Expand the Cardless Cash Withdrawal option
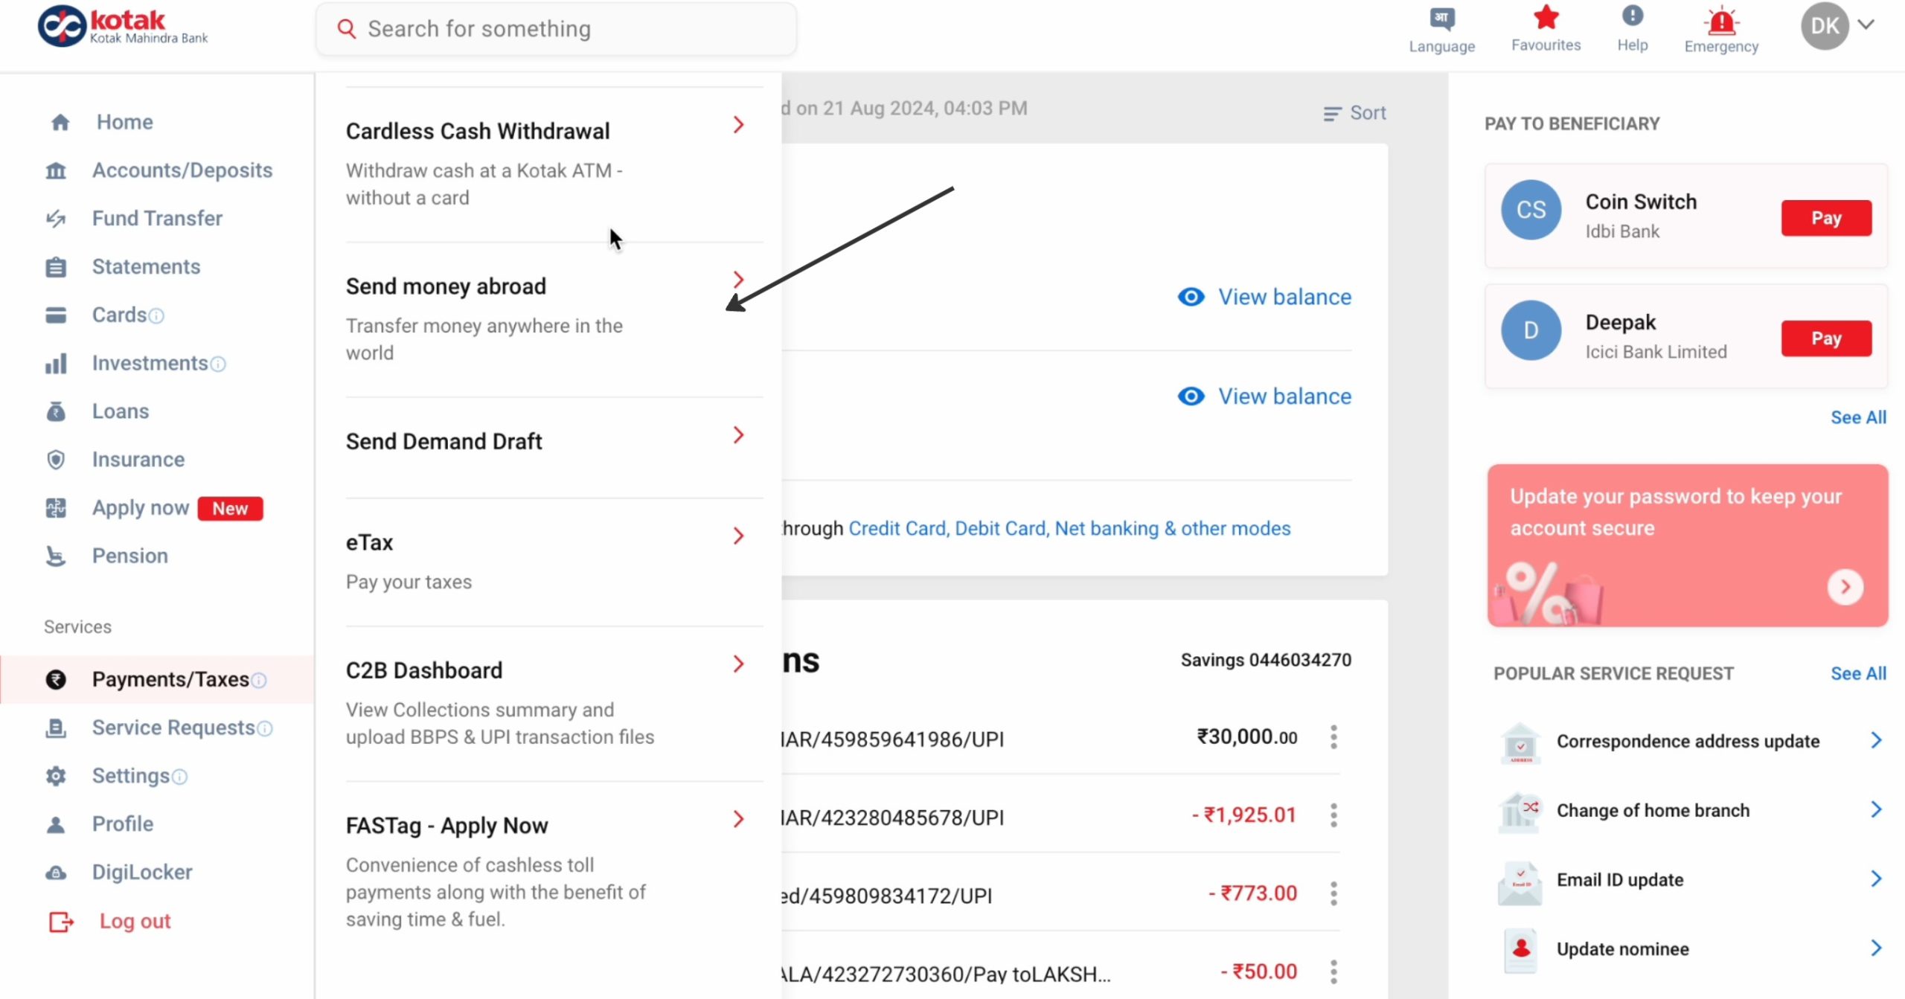 737,125
